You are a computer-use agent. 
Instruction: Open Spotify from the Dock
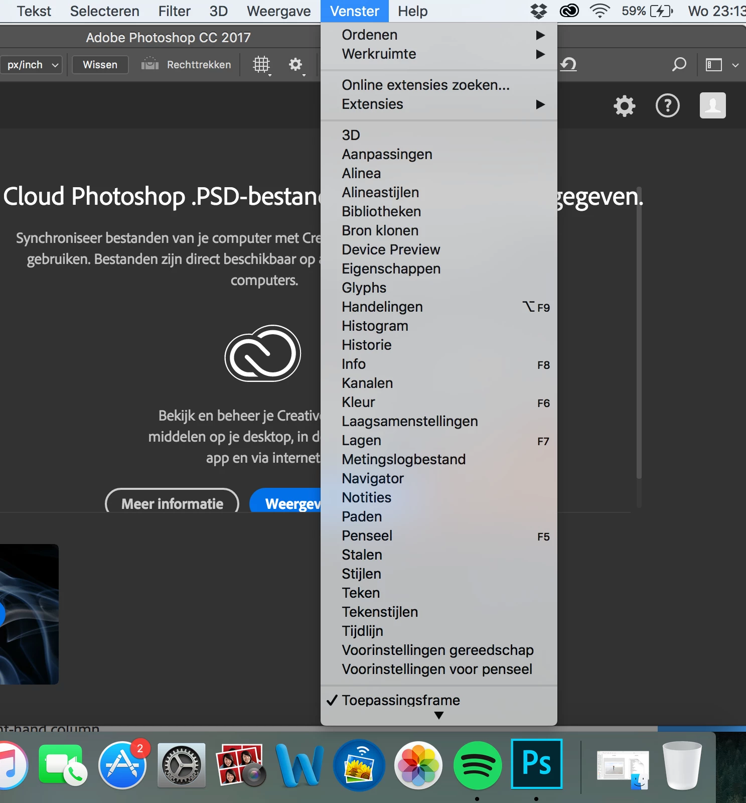pos(477,765)
